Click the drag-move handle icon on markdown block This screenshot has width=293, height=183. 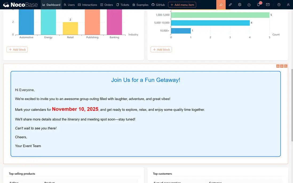(278, 66)
